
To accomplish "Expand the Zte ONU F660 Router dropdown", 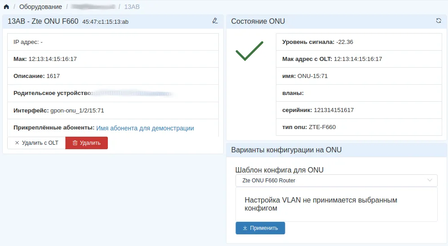I will tap(336, 181).
